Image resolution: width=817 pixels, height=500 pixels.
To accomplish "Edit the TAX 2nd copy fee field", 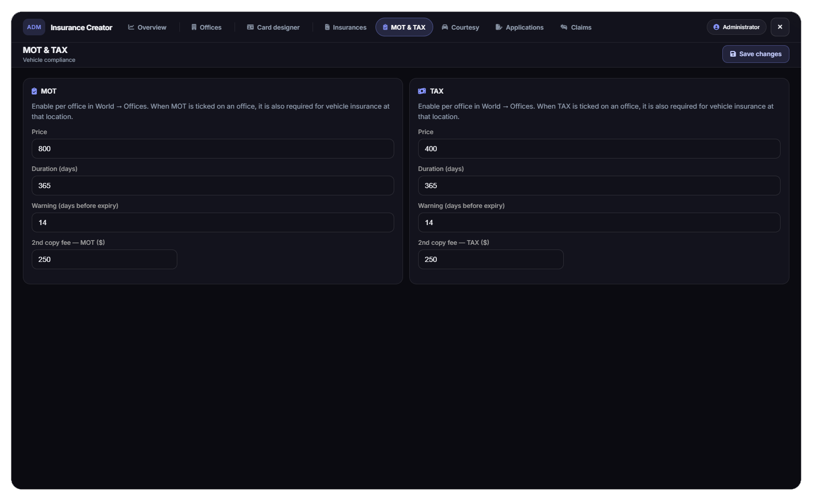I will pos(491,259).
